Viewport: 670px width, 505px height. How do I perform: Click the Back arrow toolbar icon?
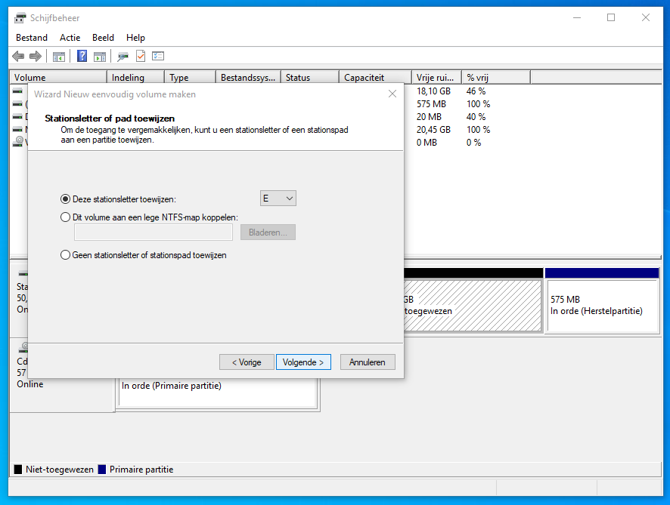pos(18,56)
